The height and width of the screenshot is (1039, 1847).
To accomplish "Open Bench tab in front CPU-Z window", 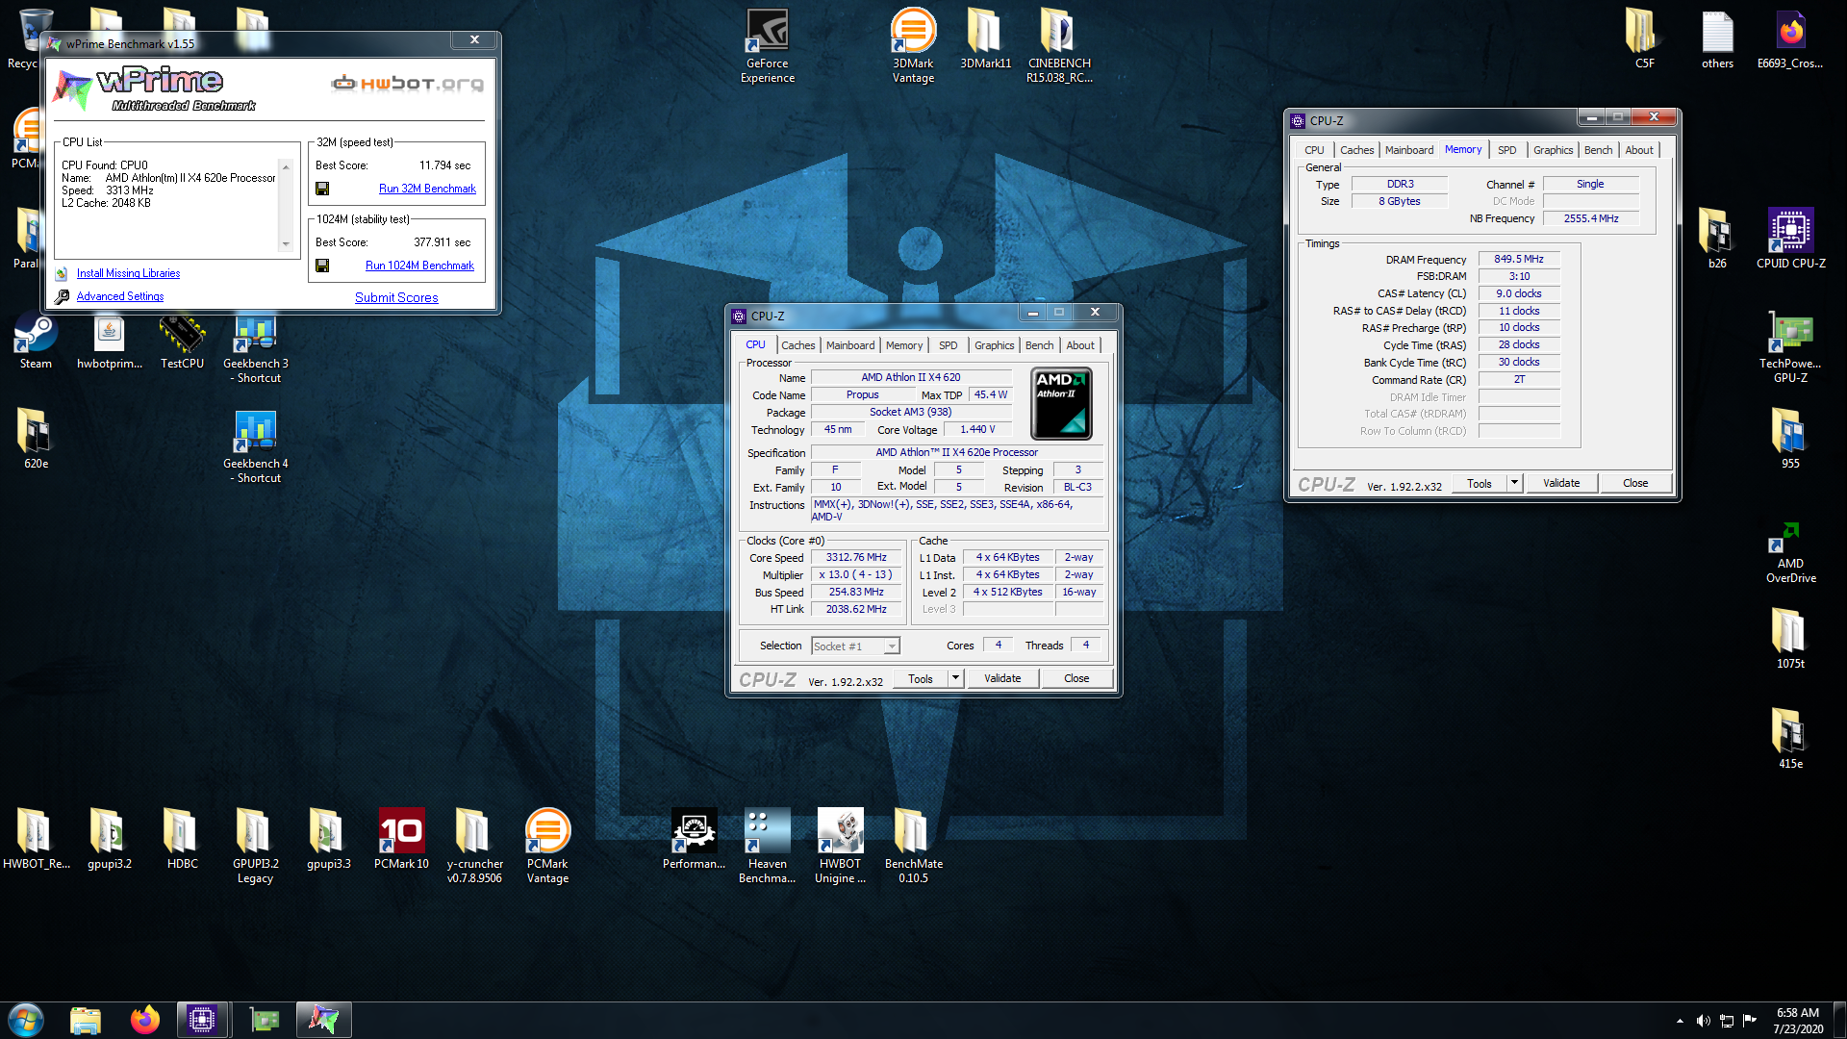I will coord(1039,345).
